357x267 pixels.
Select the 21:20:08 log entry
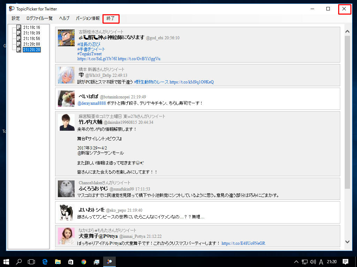point(32,44)
